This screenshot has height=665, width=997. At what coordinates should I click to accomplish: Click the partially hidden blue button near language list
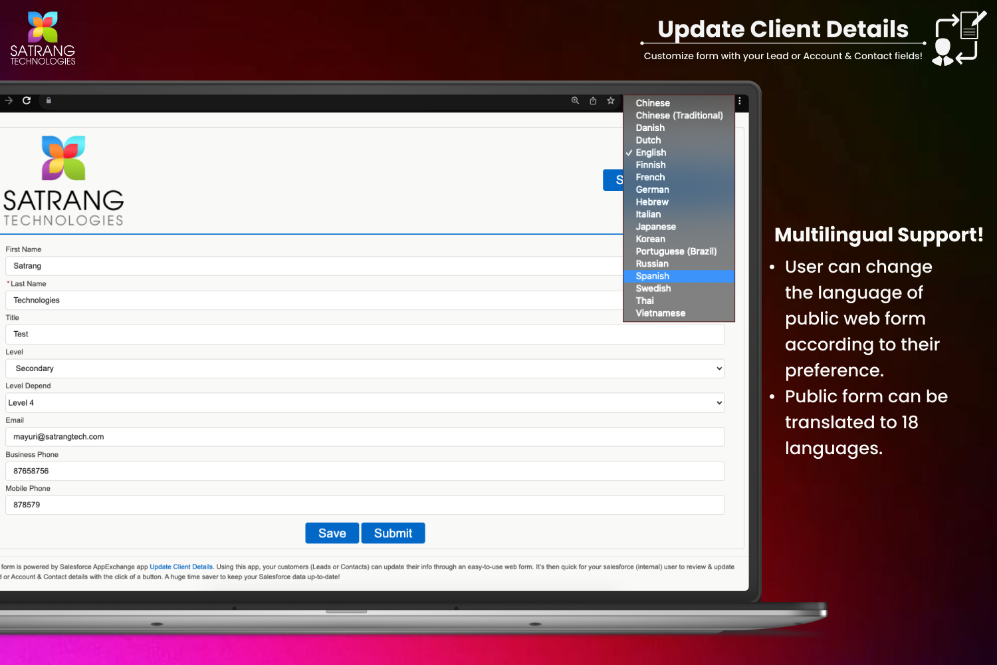pyautogui.click(x=613, y=180)
